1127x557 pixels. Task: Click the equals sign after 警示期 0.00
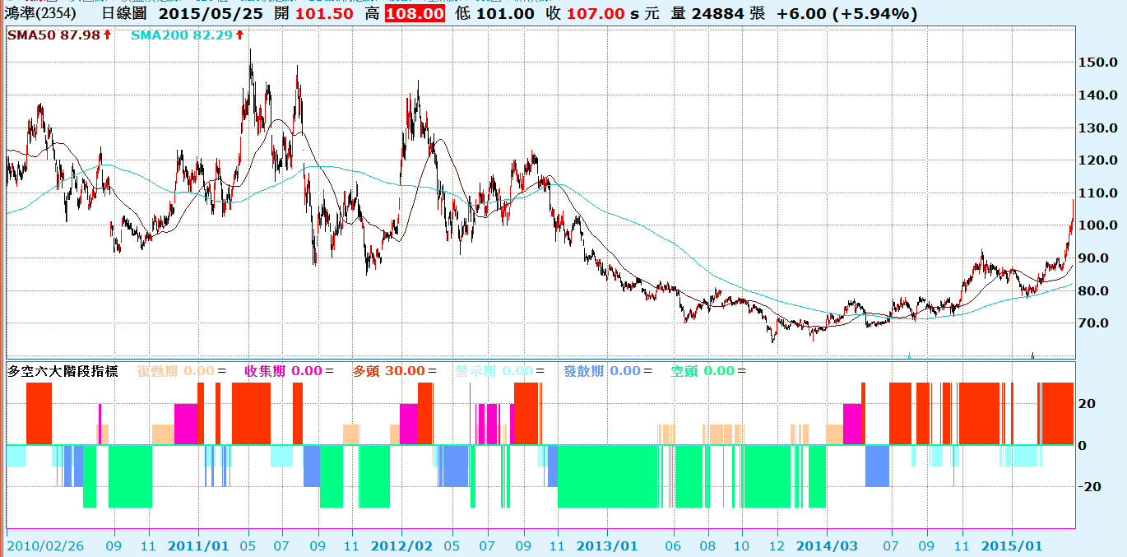tap(540, 371)
